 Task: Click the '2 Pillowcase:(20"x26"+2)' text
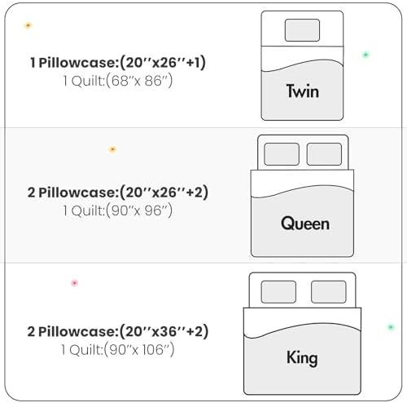click(x=118, y=193)
